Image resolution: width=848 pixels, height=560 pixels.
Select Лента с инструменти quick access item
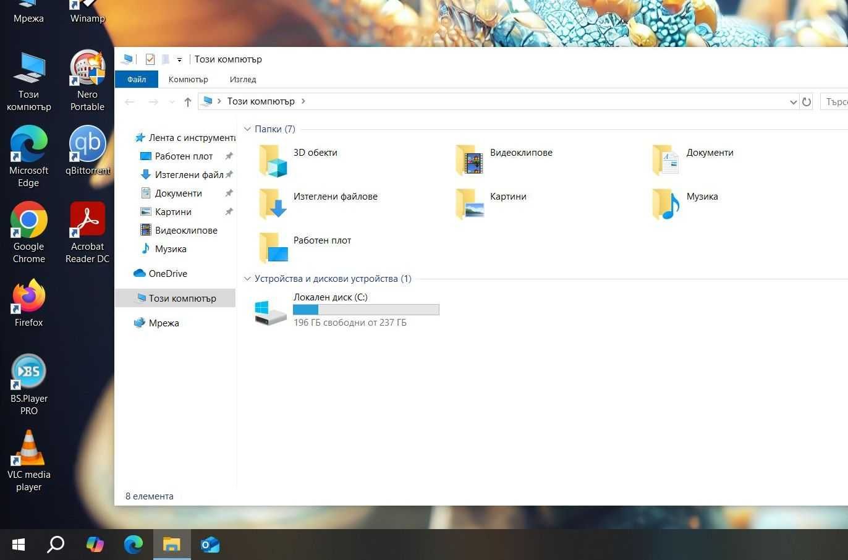pyautogui.click(x=185, y=138)
